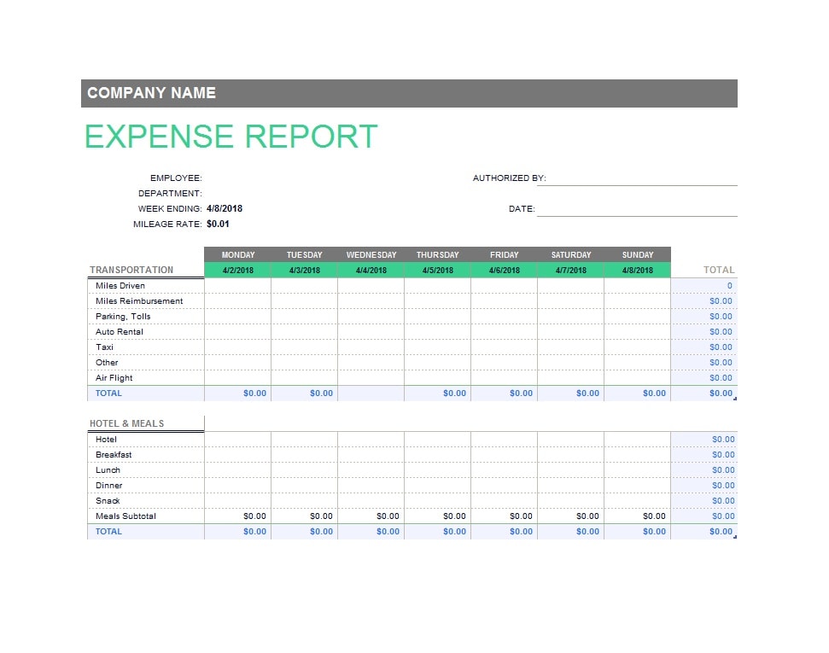Select the Lunch row label

(x=108, y=470)
